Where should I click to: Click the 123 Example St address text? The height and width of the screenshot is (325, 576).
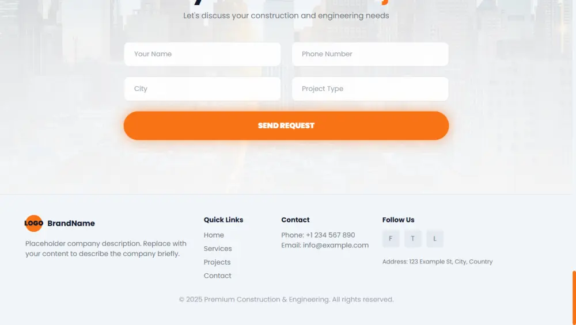437,262
